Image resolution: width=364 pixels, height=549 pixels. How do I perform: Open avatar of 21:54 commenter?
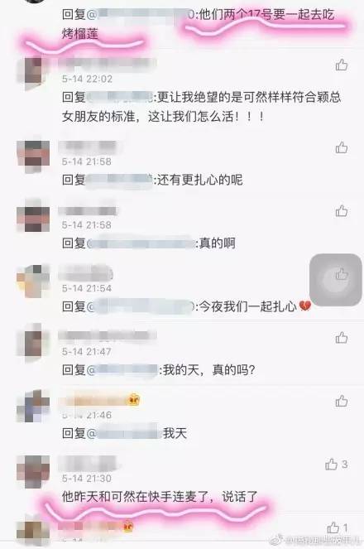[33, 282]
